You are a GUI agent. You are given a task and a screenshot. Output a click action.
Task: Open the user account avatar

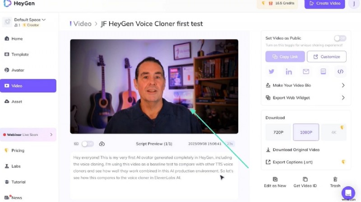tap(353, 4)
